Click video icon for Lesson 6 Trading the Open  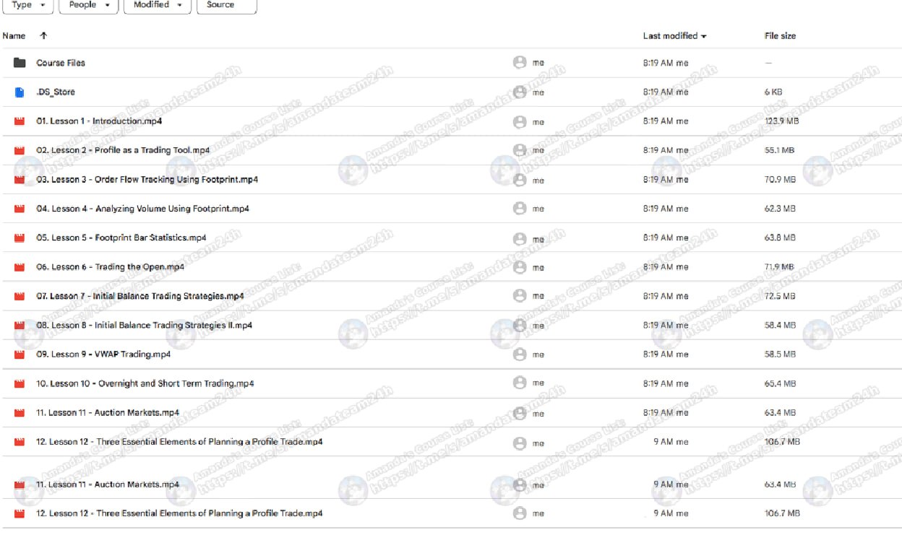[20, 267]
